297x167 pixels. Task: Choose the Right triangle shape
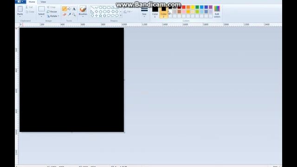(x=92, y=12)
